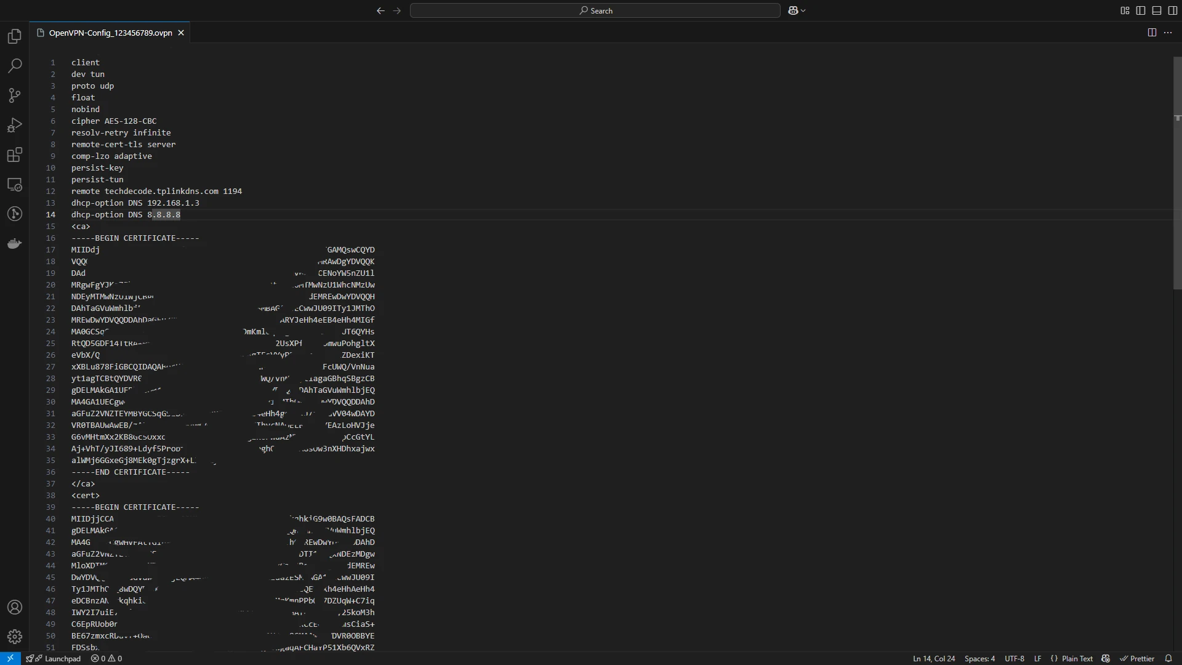The image size is (1182, 665).
Task: Click 'dhcp-option DNS 192.168.1.3' line
Action: (x=135, y=203)
